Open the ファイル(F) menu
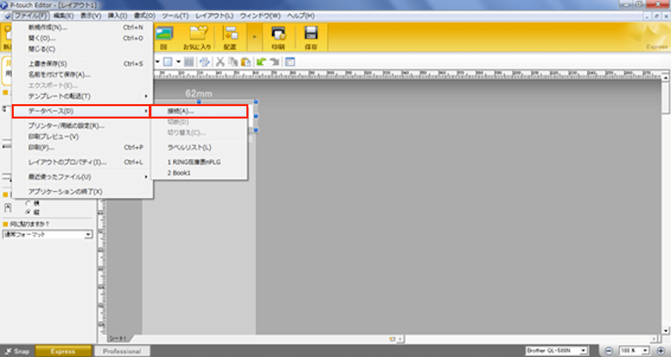671x357 pixels. click(x=31, y=15)
